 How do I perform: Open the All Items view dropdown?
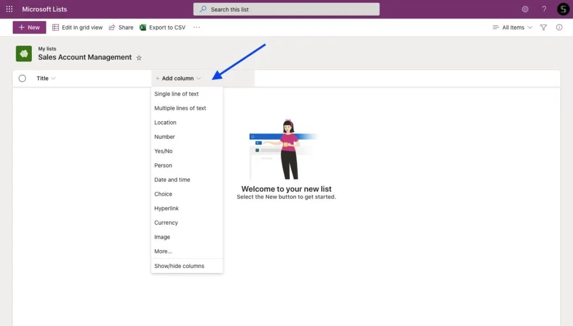tap(513, 27)
